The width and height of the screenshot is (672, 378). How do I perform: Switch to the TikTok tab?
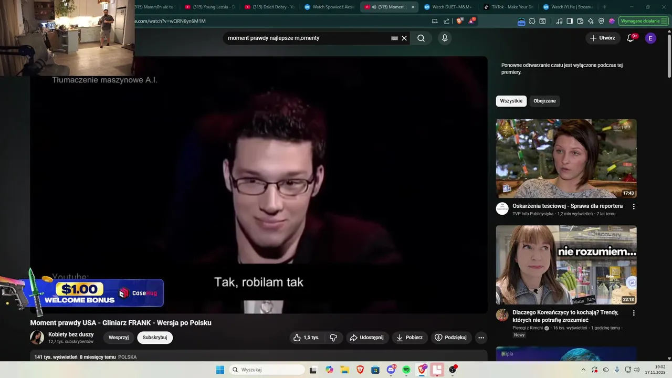[509, 7]
